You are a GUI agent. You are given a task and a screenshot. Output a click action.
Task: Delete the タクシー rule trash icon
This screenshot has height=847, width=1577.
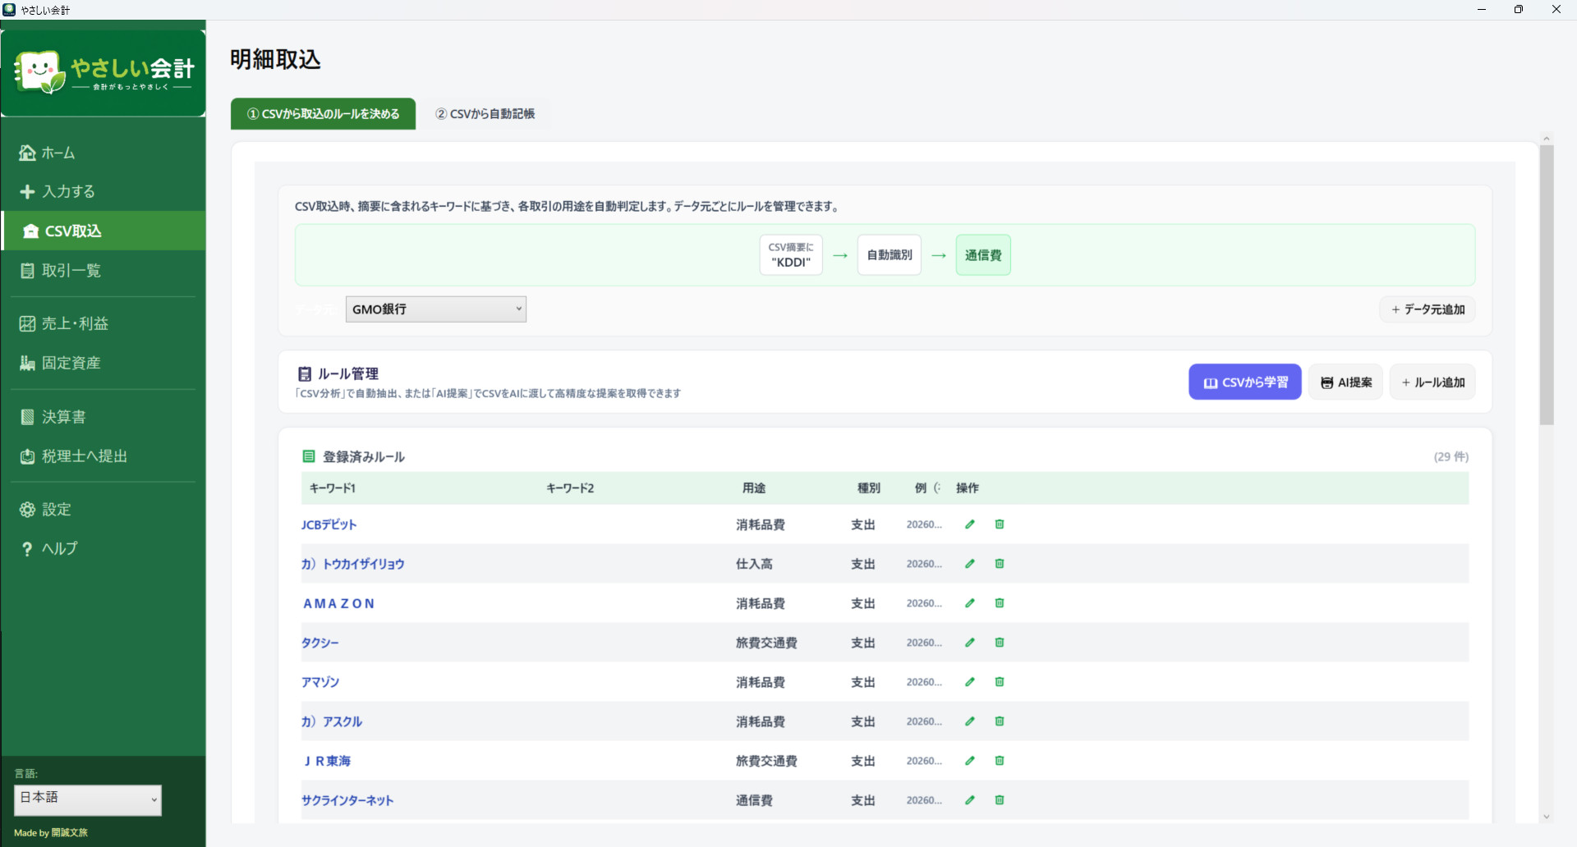[x=1000, y=643]
